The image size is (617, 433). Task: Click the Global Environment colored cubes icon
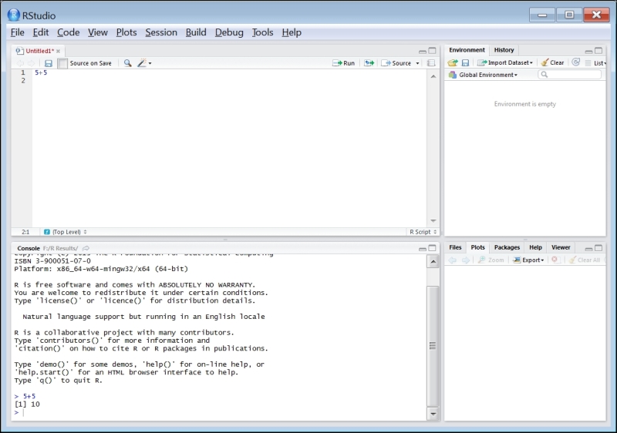pyautogui.click(x=453, y=75)
